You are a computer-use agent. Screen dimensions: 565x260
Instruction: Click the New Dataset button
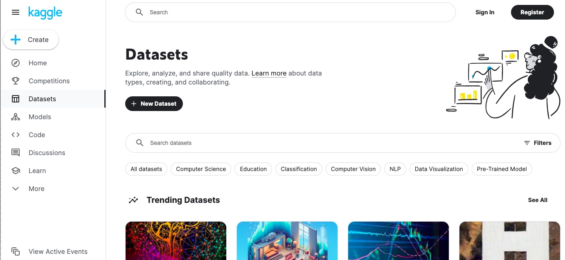tap(154, 104)
